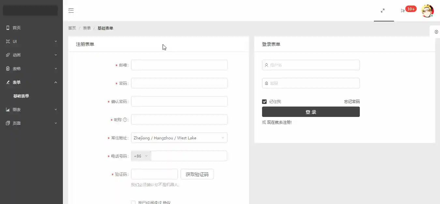
Task: Click the 忘记密码 link
Action: pyautogui.click(x=352, y=102)
